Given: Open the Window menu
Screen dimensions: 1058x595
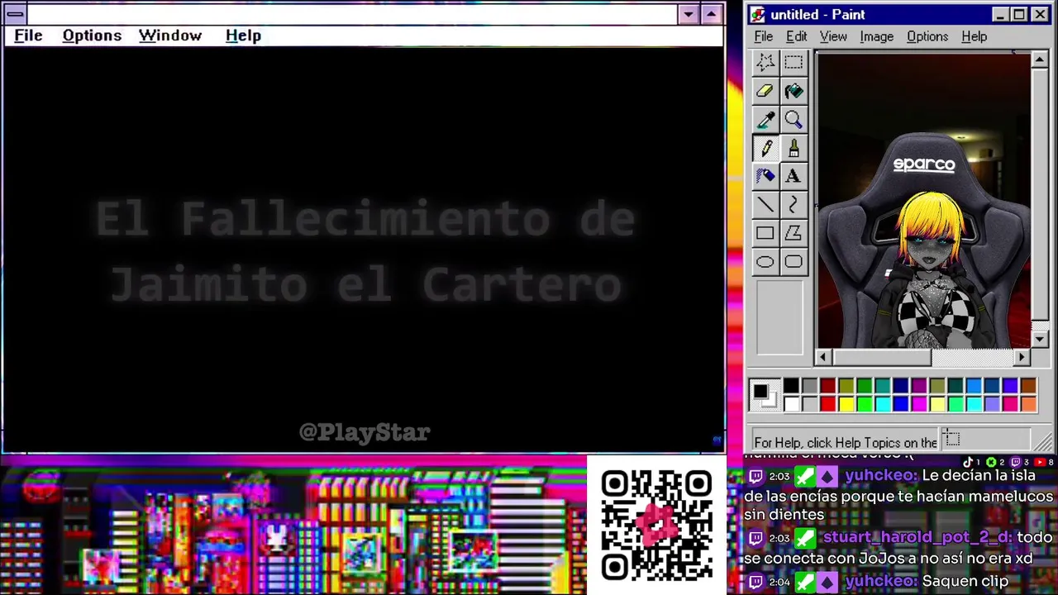Looking at the screenshot, I should pos(170,36).
